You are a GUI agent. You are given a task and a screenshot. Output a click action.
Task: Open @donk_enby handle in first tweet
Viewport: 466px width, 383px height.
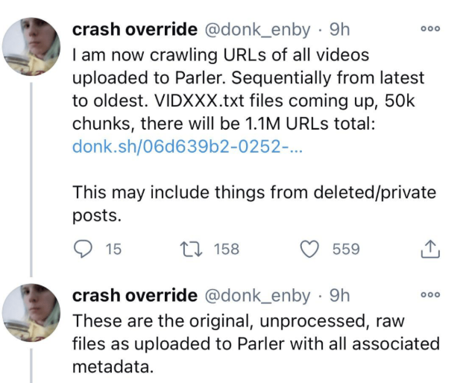(x=257, y=30)
